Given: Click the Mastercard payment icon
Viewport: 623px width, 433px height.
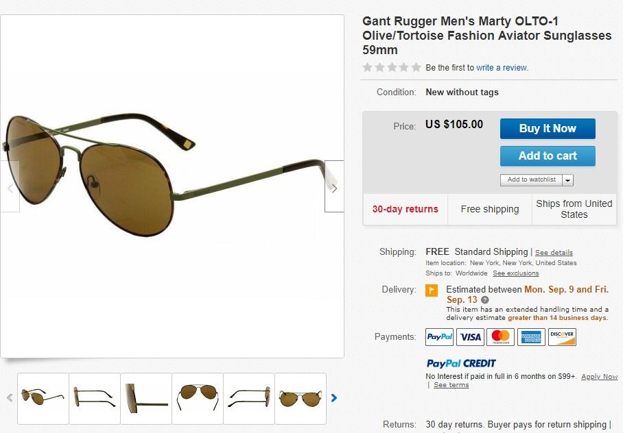Looking at the screenshot, I should tap(501, 336).
